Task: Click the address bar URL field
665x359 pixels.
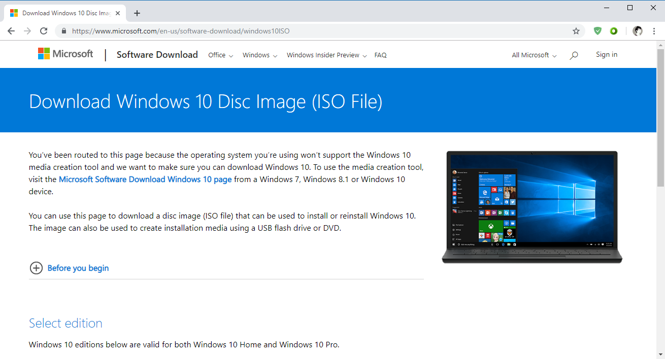Action: [305, 31]
